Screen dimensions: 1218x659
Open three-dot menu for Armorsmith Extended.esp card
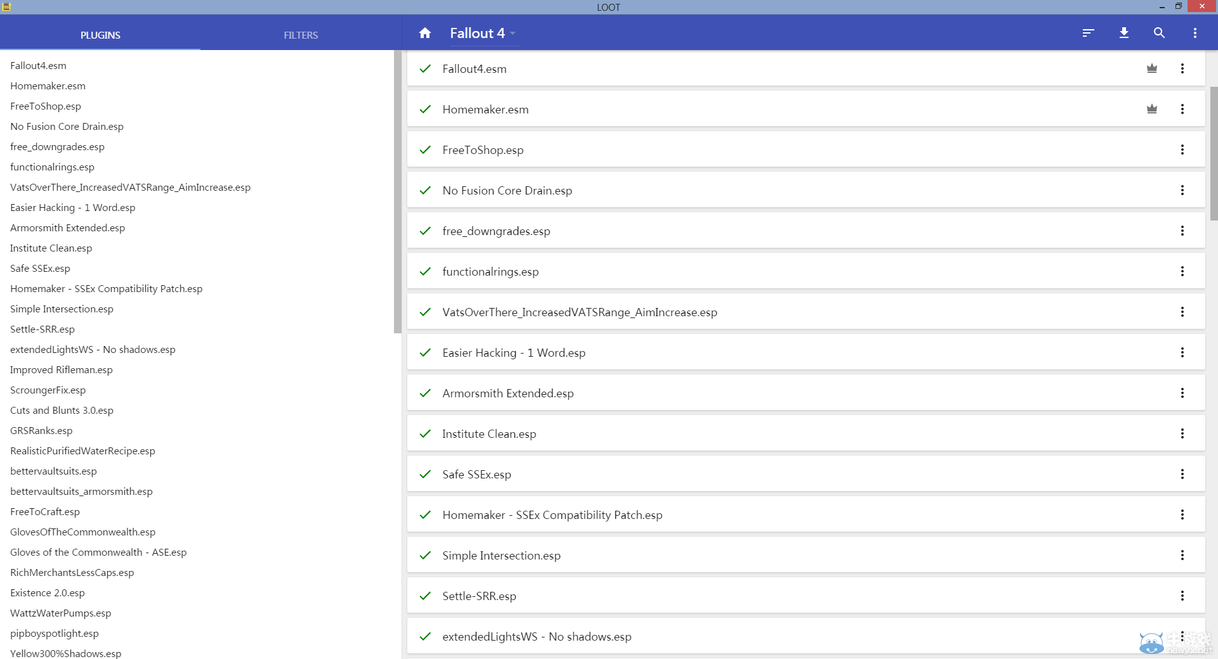click(x=1182, y=393)
